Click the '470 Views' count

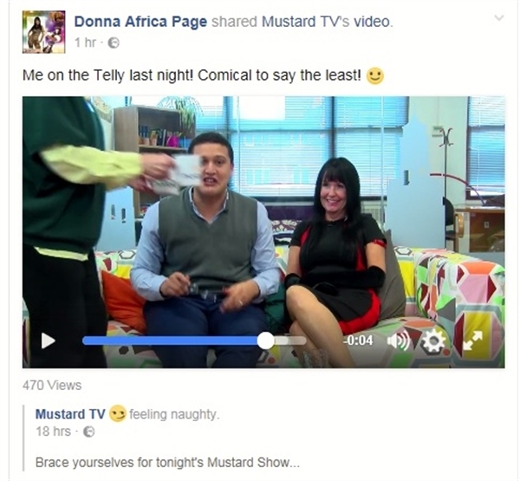52,385
